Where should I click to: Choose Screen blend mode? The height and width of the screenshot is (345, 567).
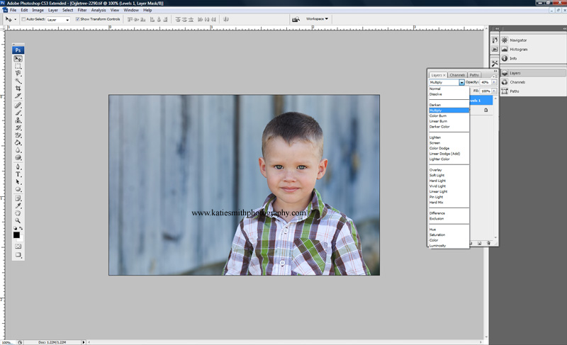pos(449,142)
